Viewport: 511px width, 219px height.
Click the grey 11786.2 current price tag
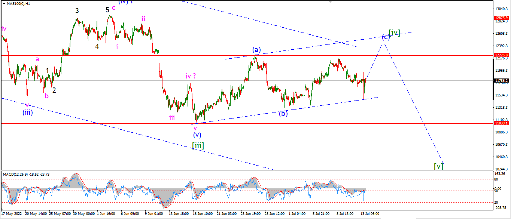(501, 80)
